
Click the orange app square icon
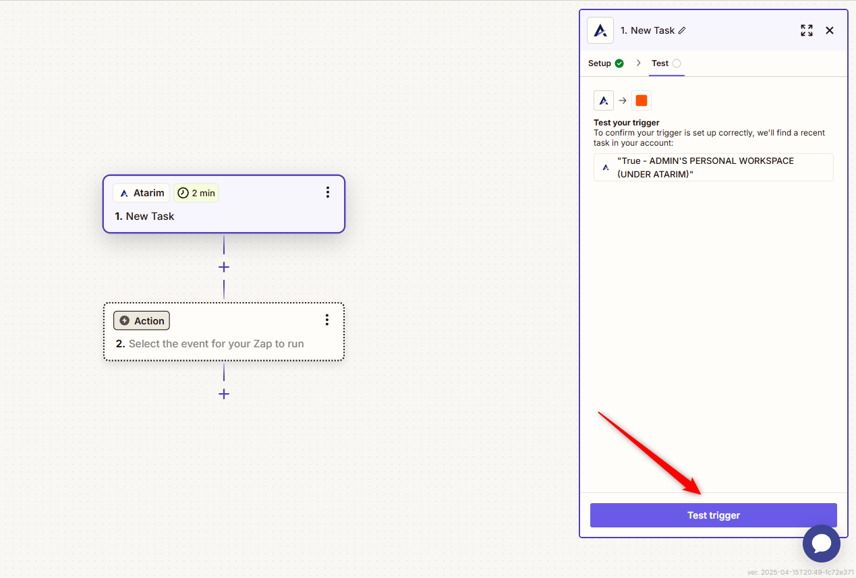641,100
